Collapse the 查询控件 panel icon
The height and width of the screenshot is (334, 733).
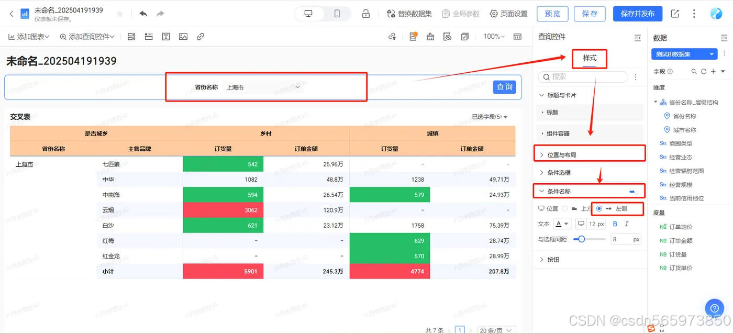point(637,38)
